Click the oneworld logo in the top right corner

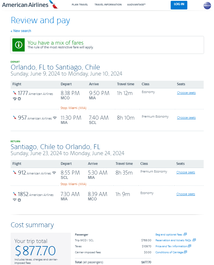207,5
